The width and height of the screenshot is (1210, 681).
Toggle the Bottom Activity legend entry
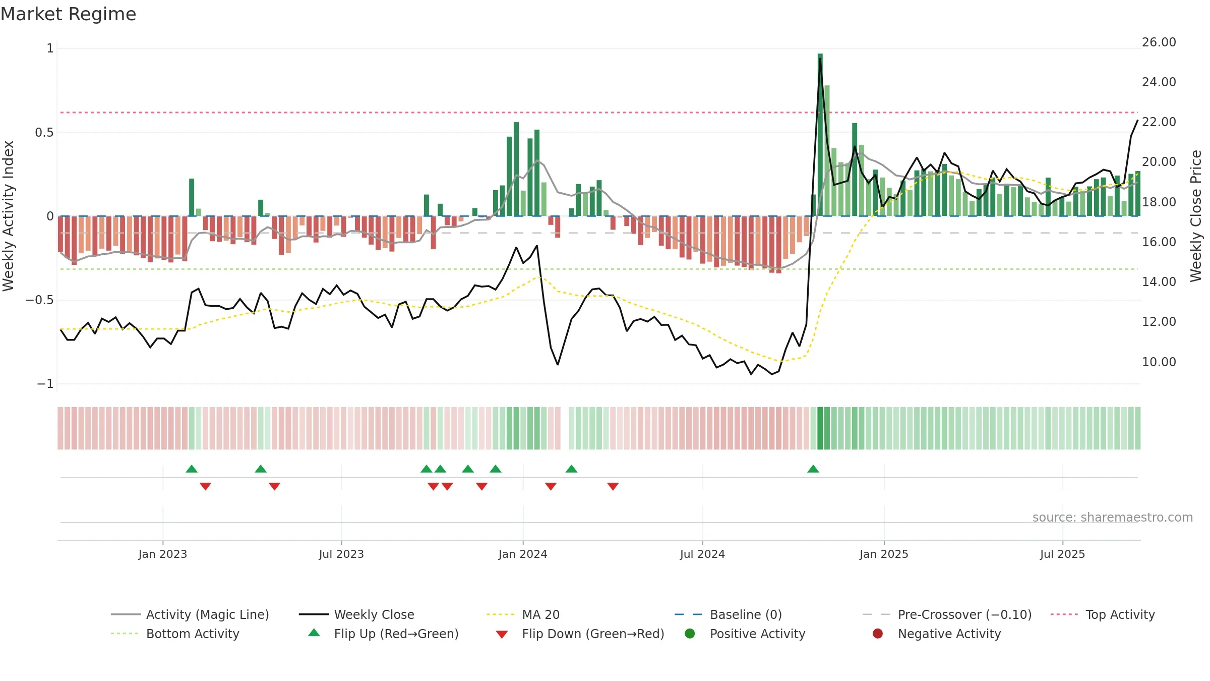click(175, 634)
